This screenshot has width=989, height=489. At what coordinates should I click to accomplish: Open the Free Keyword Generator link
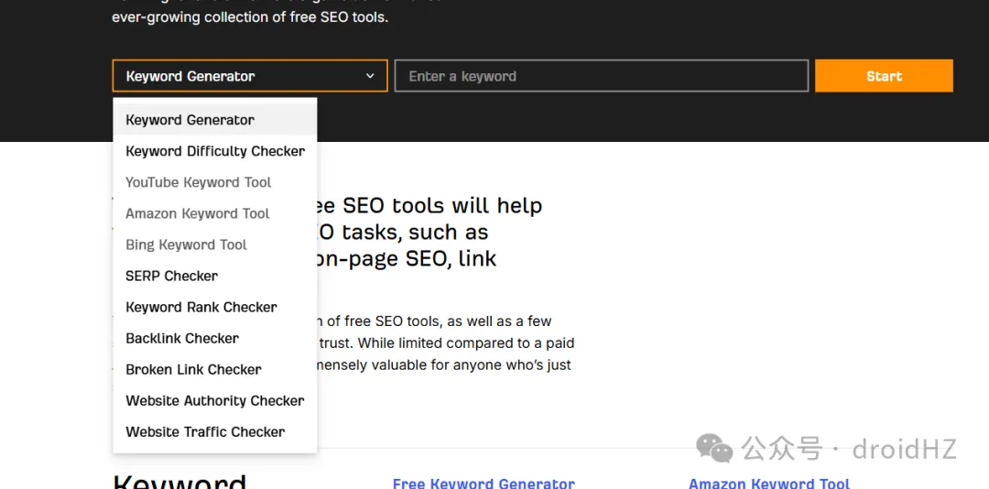[x=484, y=483]
